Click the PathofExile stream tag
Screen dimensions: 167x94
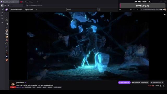pos(28,87)
